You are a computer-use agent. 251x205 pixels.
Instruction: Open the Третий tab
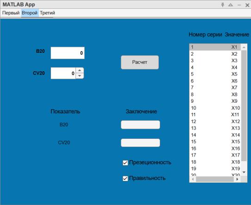click(47, 13)
